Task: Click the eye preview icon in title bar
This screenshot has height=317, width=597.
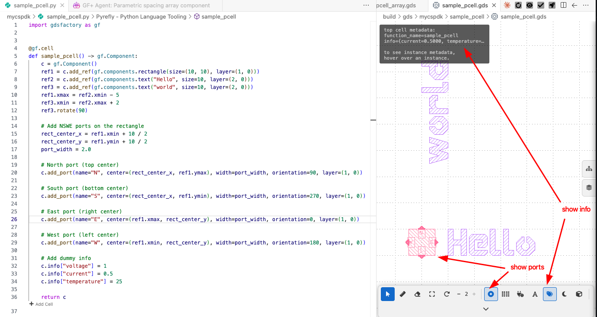Action: point(529,6)
